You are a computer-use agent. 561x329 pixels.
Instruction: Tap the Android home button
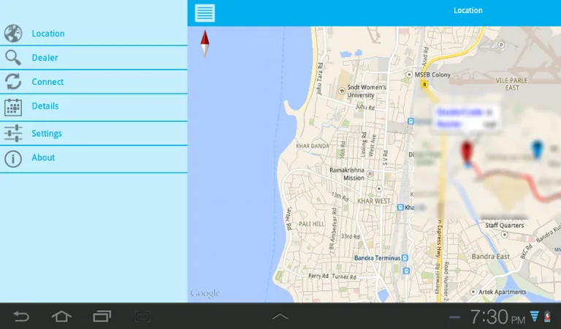coord(61,316)
